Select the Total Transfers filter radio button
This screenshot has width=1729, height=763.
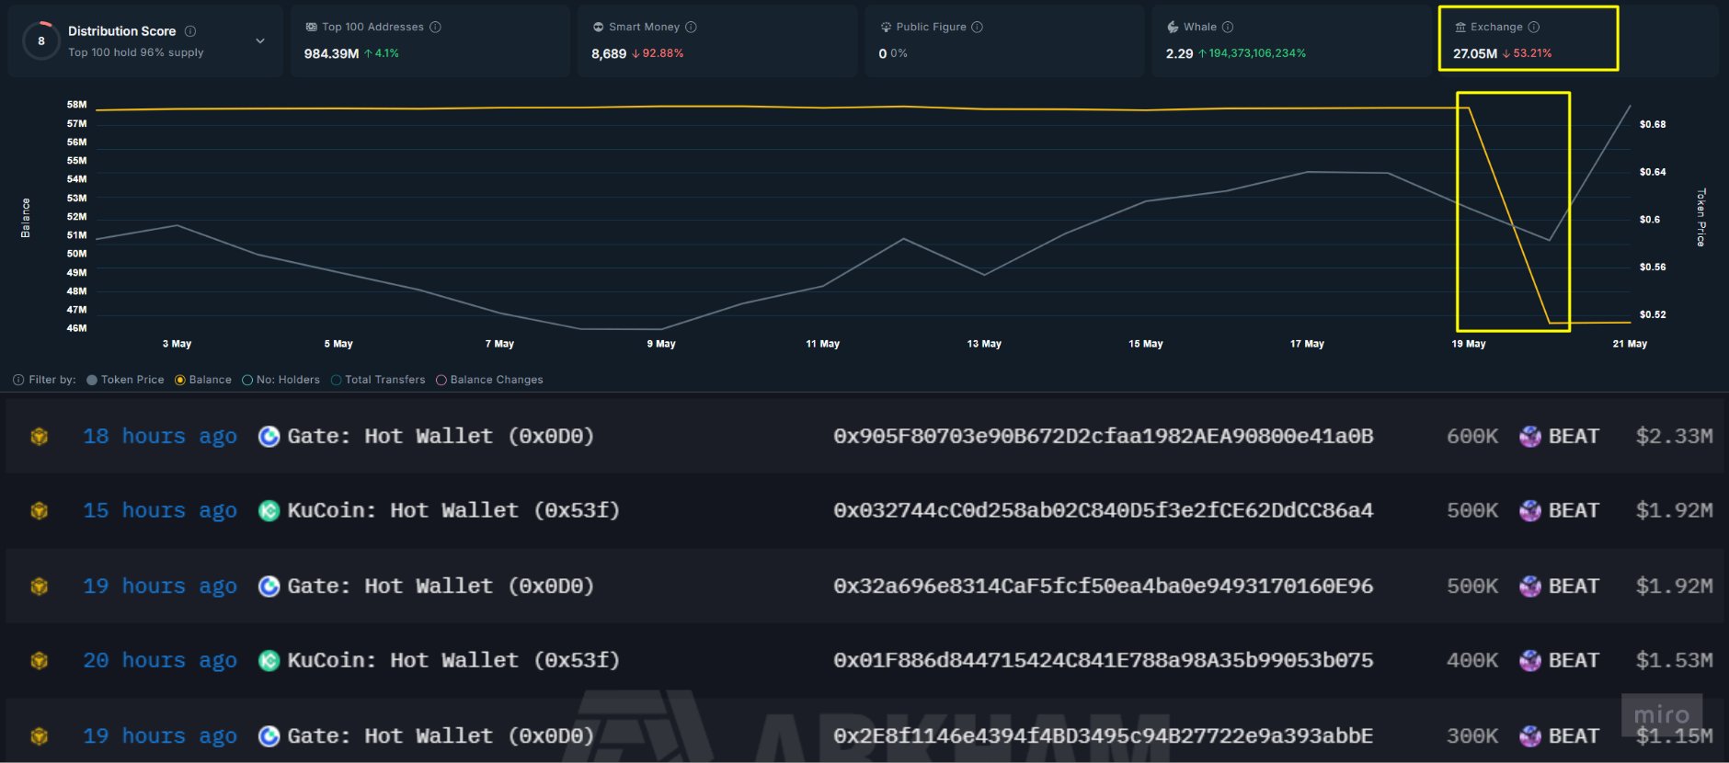pyautogui.click(x=337, y=380)
